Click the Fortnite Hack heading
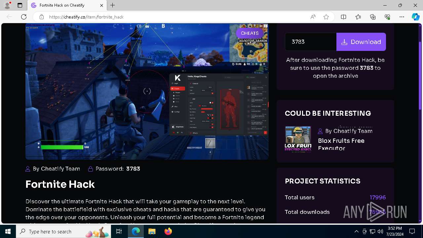The height and width of the screenshot is (238, 423). 60,184
